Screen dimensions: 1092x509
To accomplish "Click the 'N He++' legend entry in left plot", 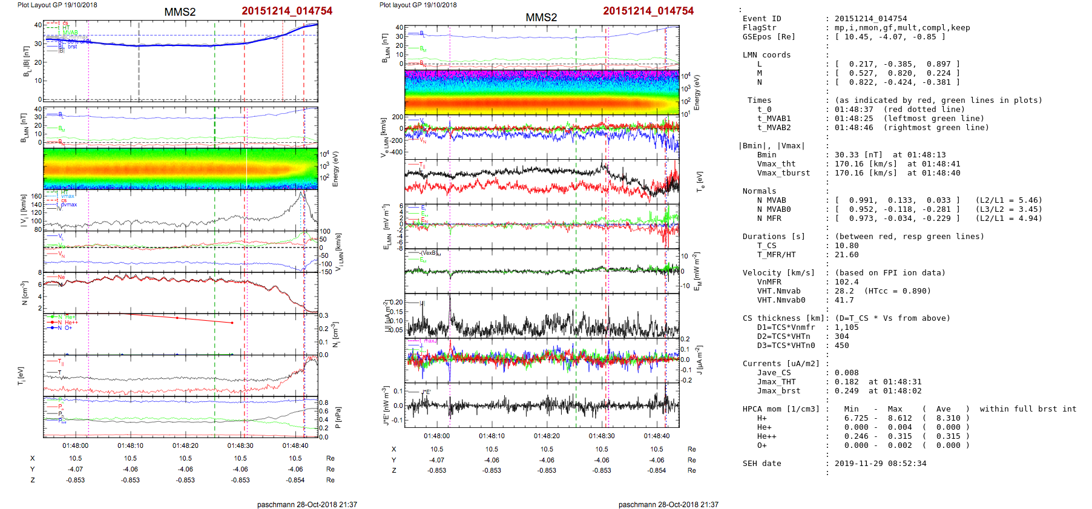I will click(63, 323).
